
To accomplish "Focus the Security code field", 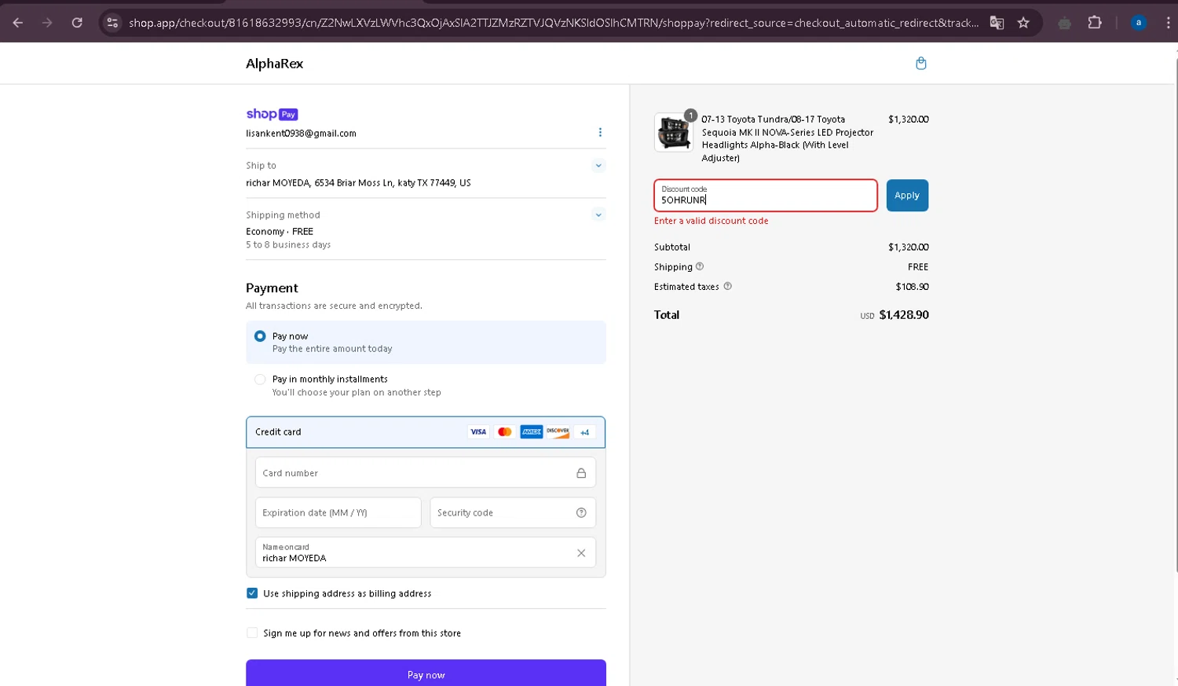I will (x=513, y=512).
